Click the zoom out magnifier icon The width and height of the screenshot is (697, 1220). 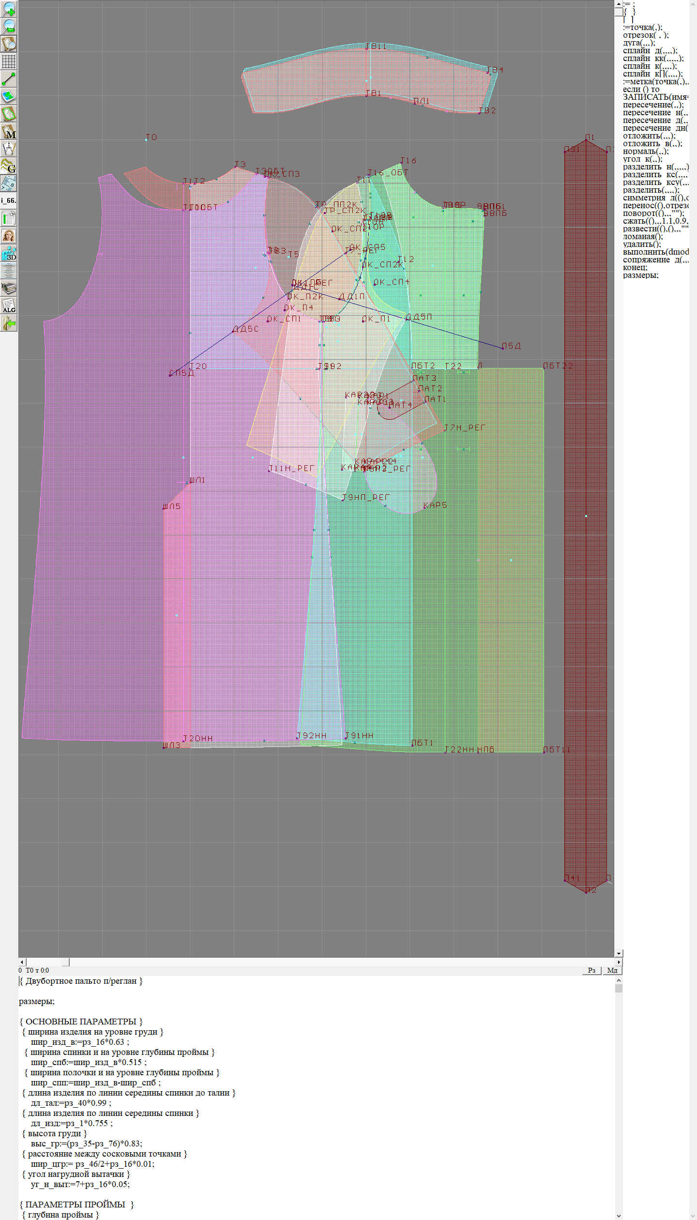pos(9,26)
